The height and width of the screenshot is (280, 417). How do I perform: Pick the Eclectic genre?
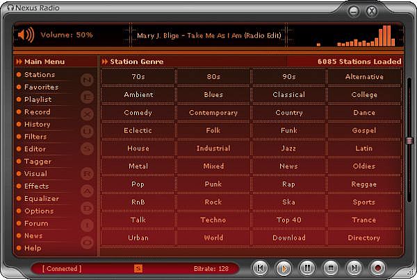point(138,130)
